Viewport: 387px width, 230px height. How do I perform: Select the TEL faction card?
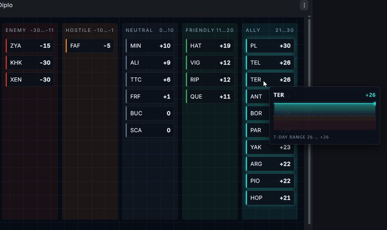coord(270,63)
